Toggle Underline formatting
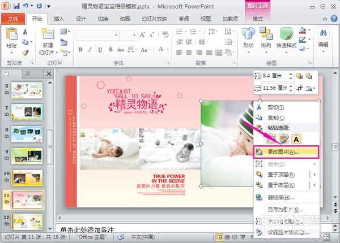The image size is (340, 243). pos(100,50)
